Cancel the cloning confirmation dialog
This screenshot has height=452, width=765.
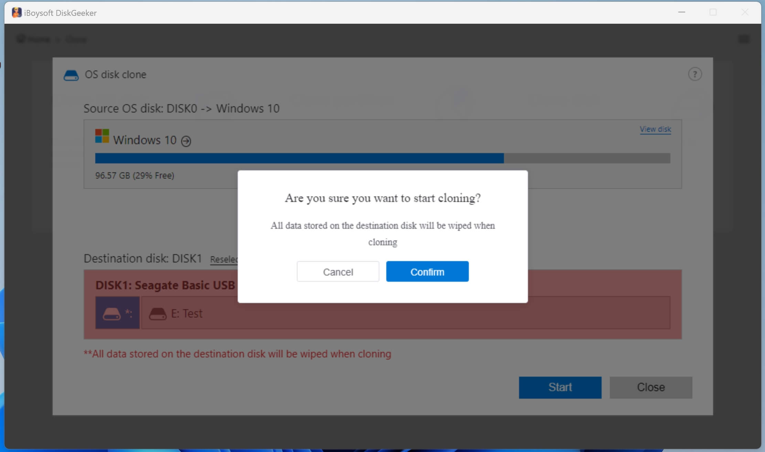[338, 271]
